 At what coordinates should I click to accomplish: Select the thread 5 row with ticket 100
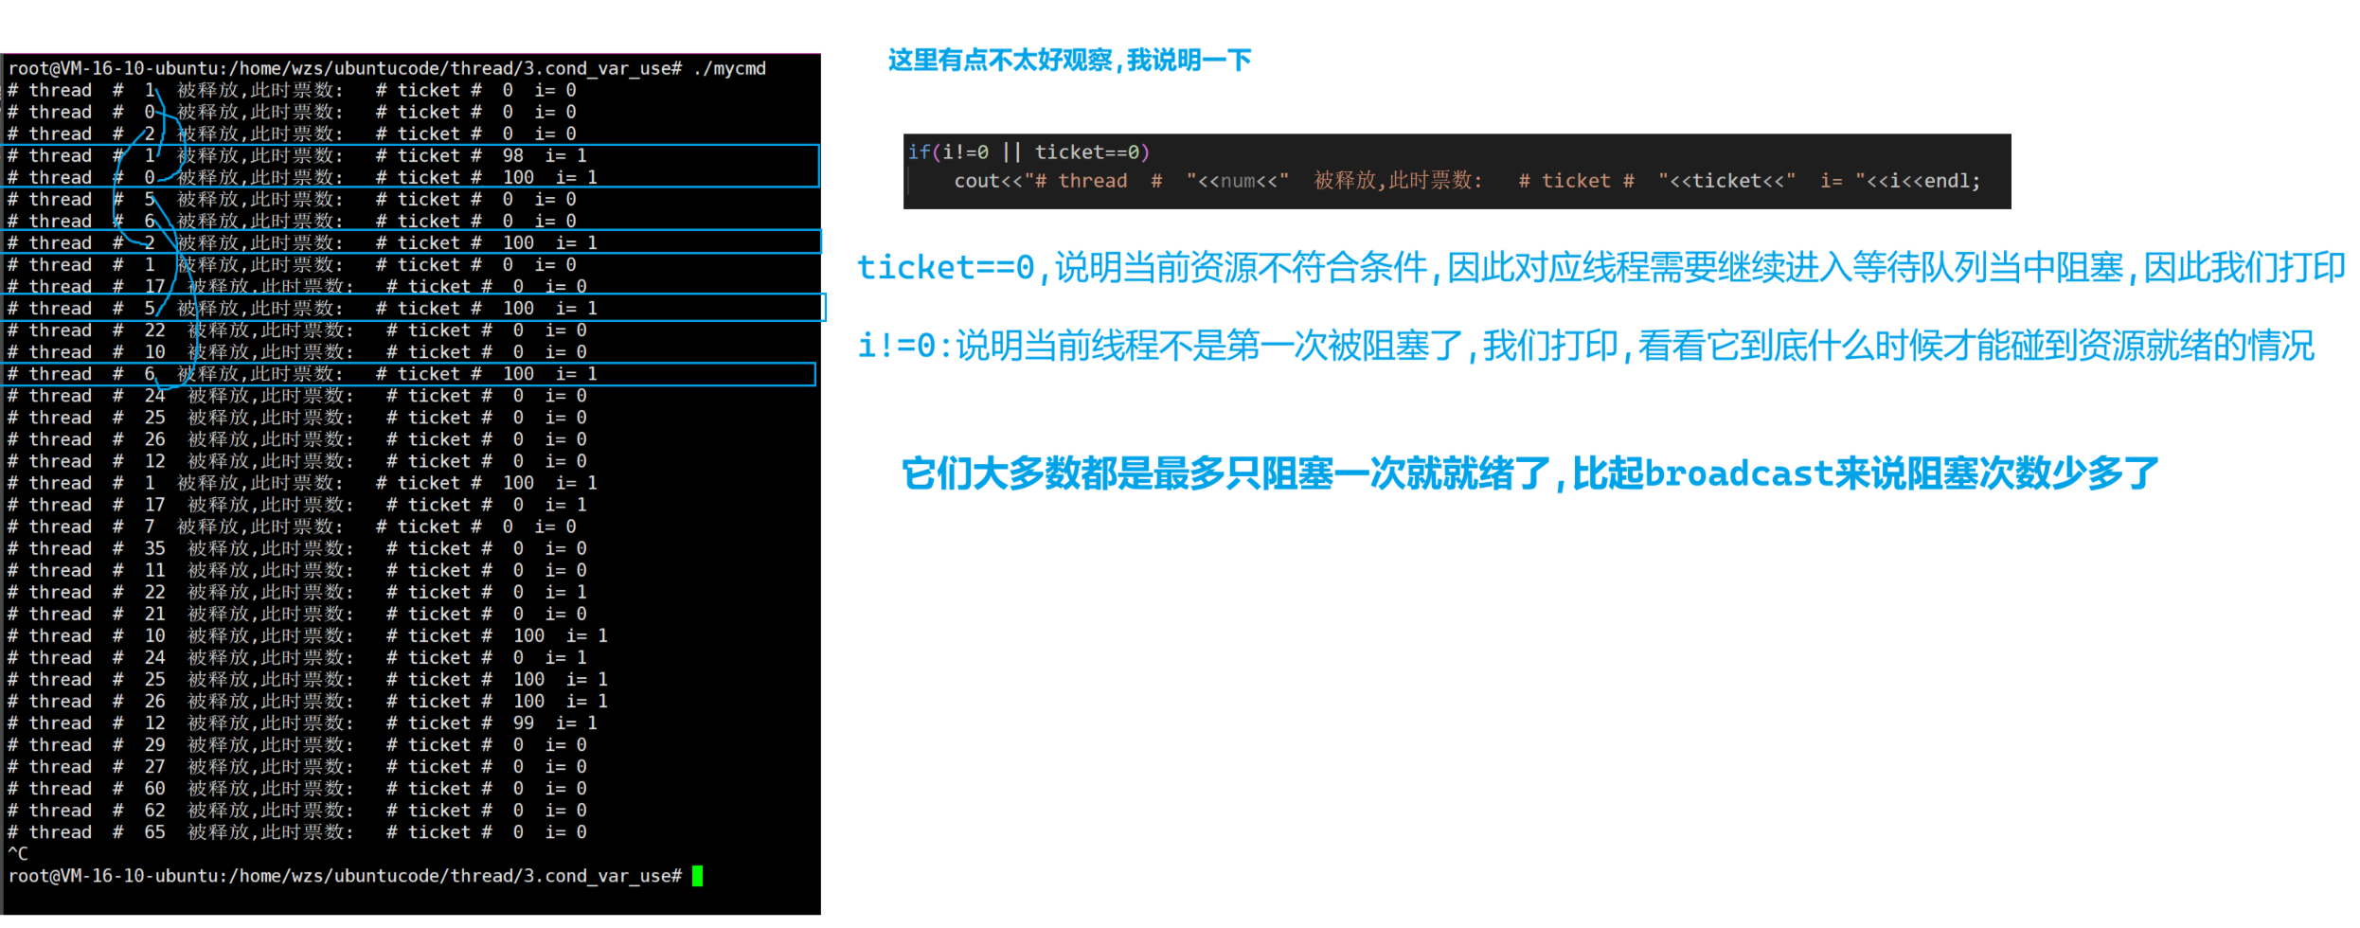[x=303, y=309]
